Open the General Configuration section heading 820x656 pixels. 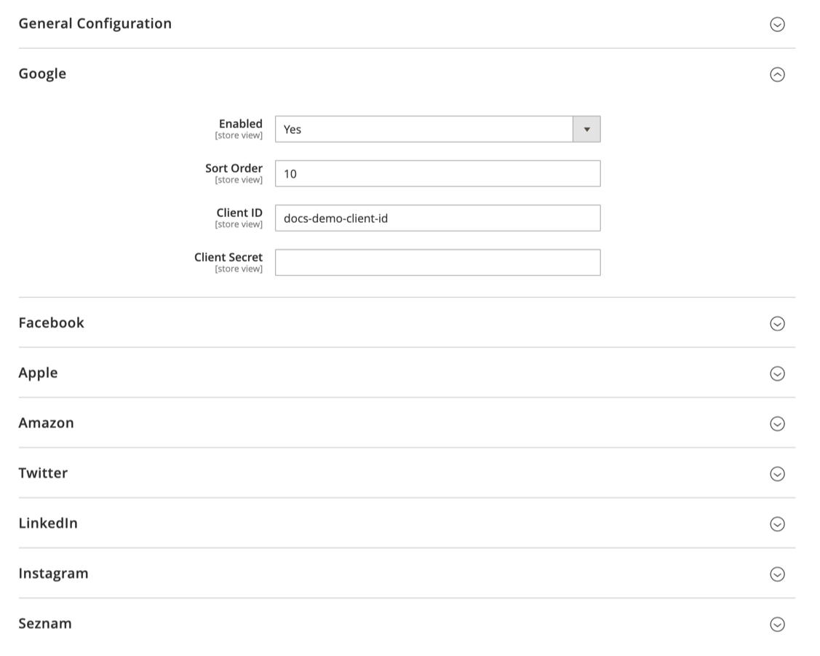coord(95,23)
